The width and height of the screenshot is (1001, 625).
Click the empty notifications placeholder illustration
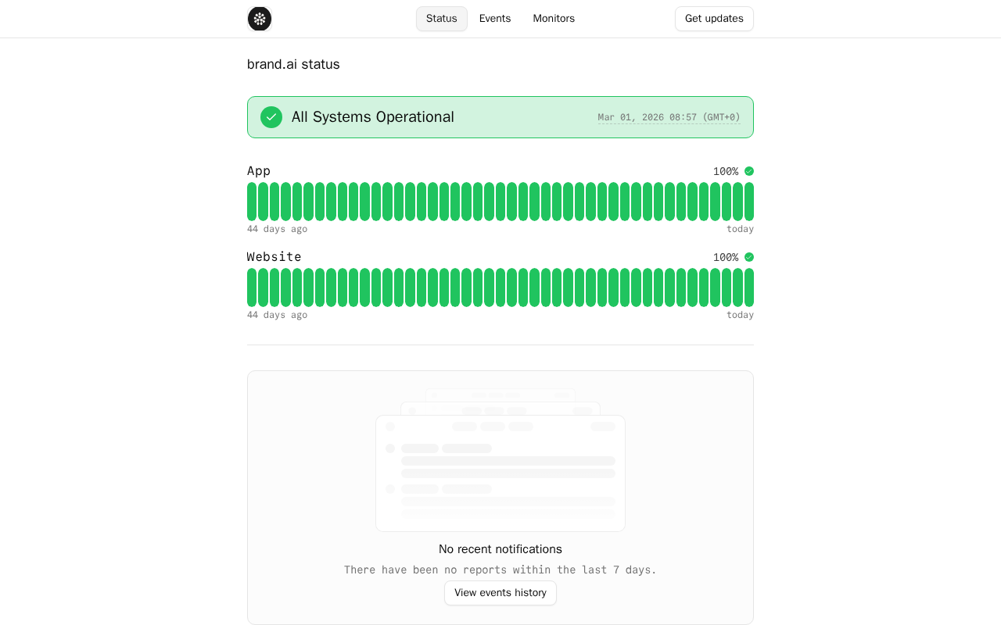coord(500,460)
